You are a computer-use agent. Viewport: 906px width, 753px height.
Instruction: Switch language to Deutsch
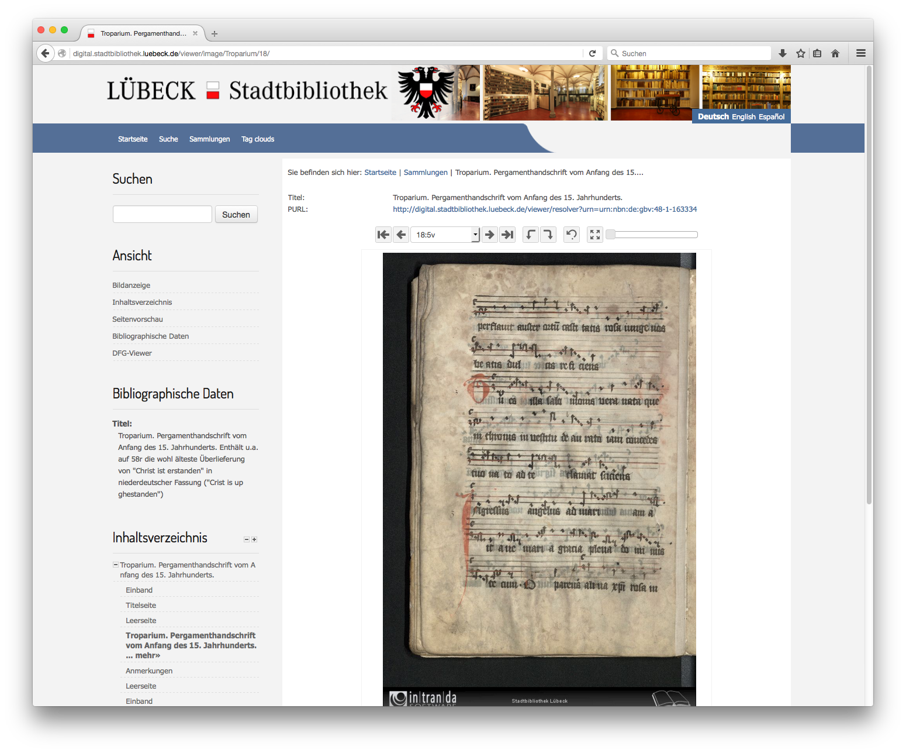(x=713, y=116)
